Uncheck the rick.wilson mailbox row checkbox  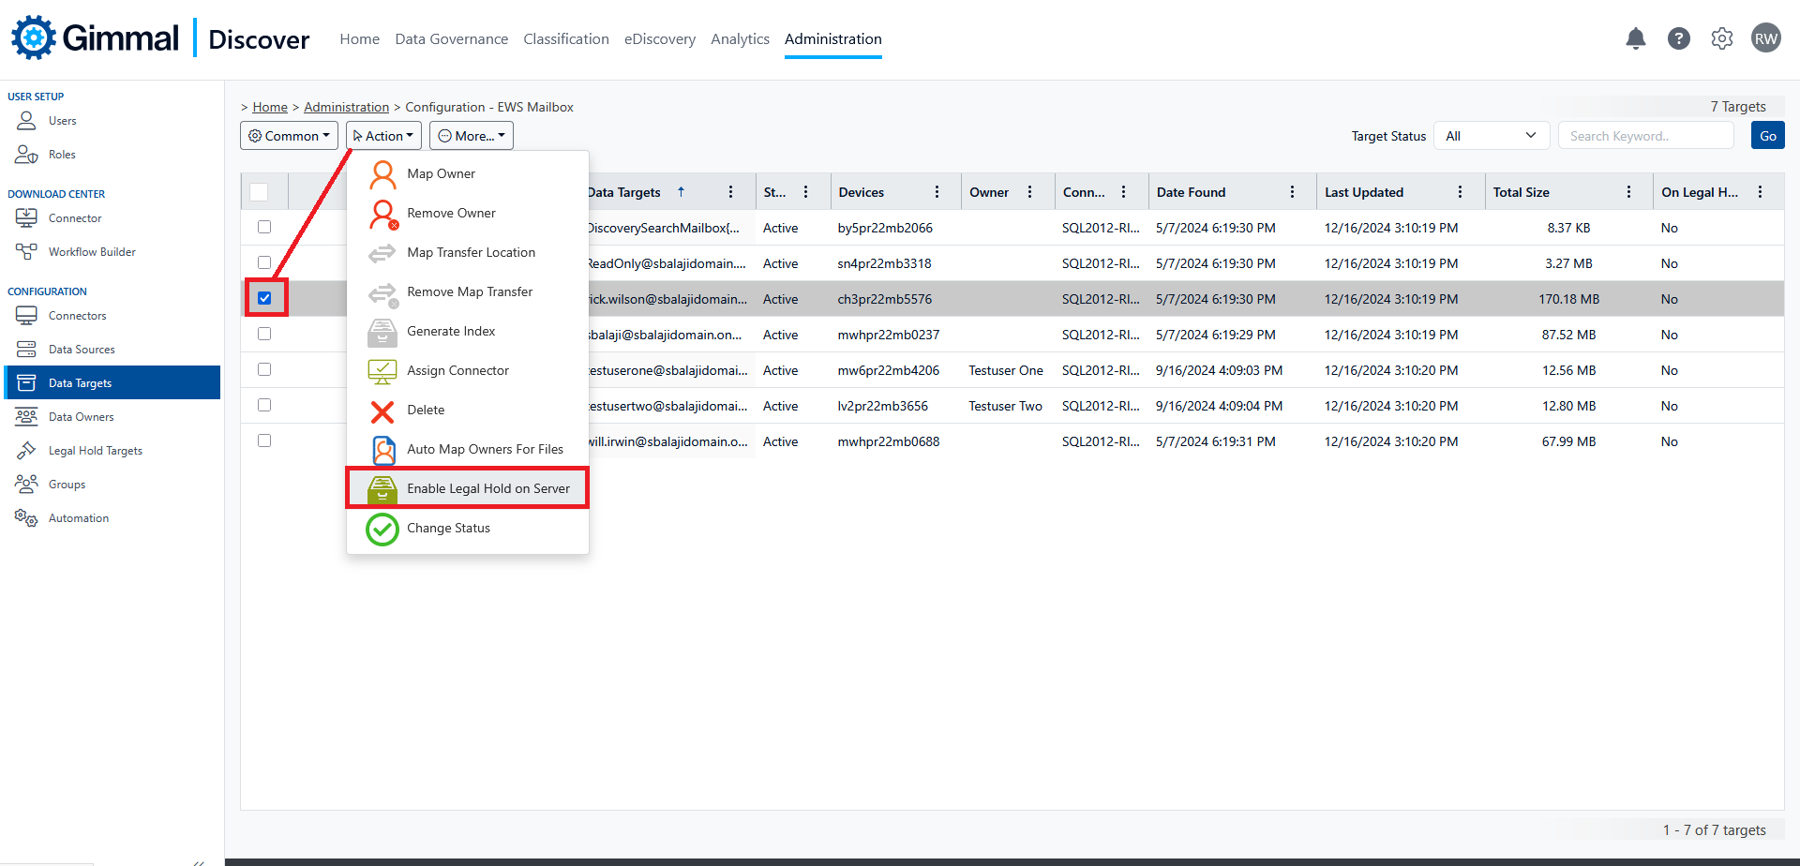pos(265,297)
